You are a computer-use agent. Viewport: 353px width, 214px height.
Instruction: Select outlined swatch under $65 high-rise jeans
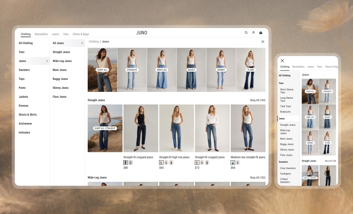coord(161,163)
